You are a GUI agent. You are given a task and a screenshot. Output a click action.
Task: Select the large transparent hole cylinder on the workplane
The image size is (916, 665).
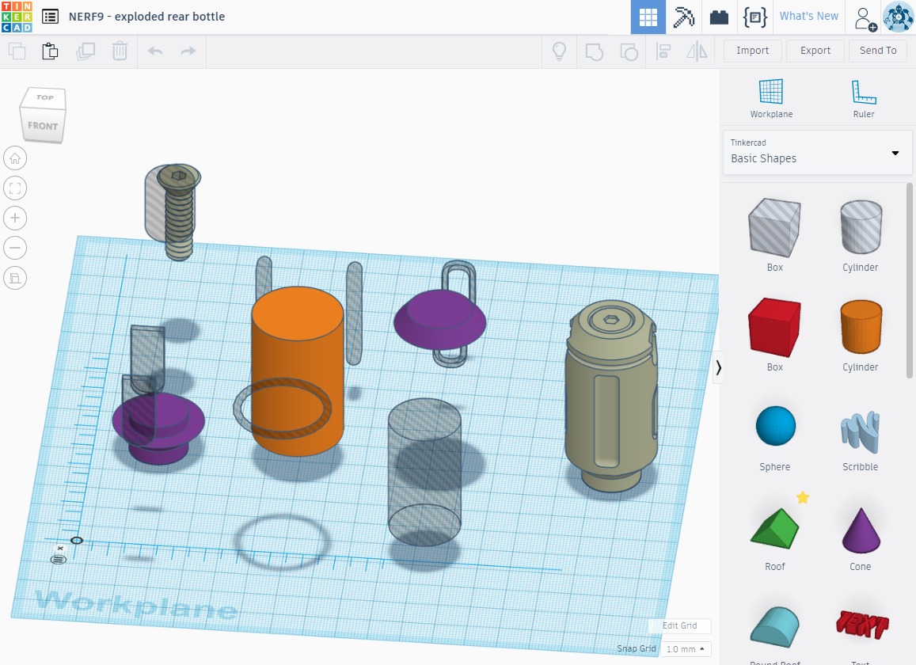click(x=424, y=472)
